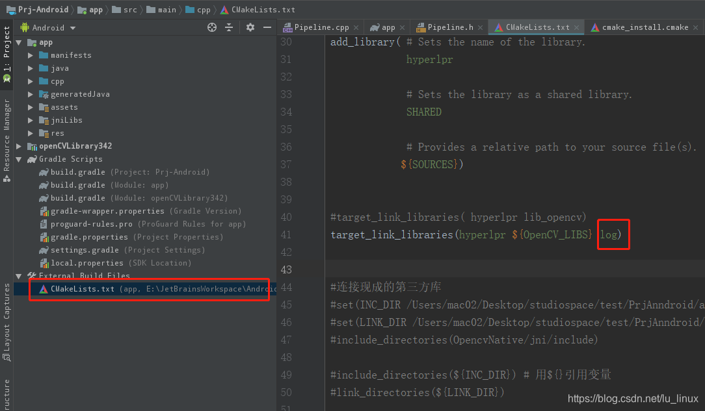Click the openCVLibrary342 module icon
705x411 pixels.
click(32, 146)
